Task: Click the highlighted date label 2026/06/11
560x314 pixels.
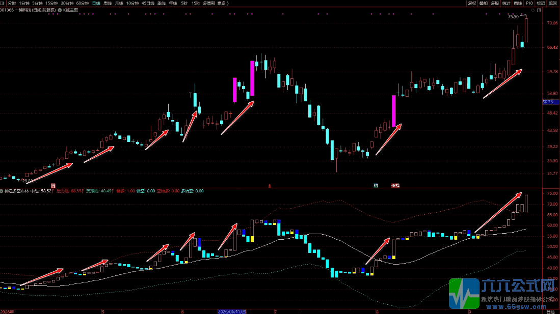Action: click(232, 312)
